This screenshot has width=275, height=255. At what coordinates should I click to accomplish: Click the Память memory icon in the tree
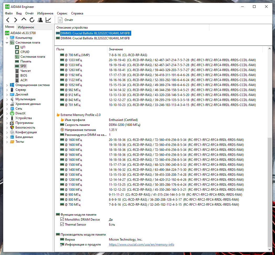[x=17, y=61]
